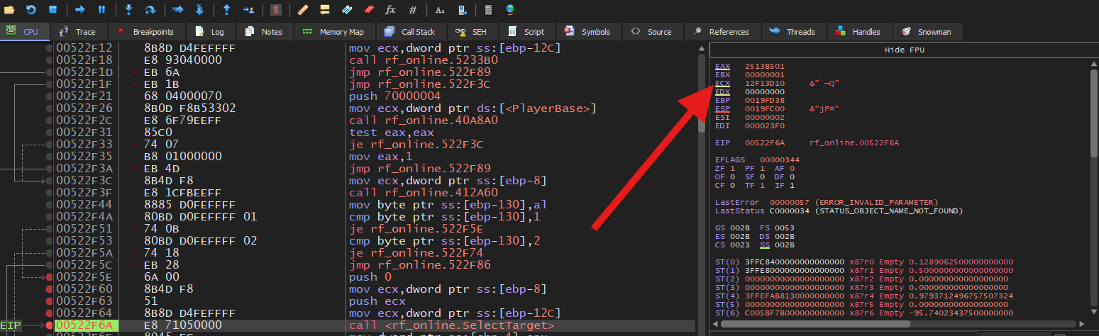Switch to the Breakpoints tab
The image size is (1099, 336).
146,32
